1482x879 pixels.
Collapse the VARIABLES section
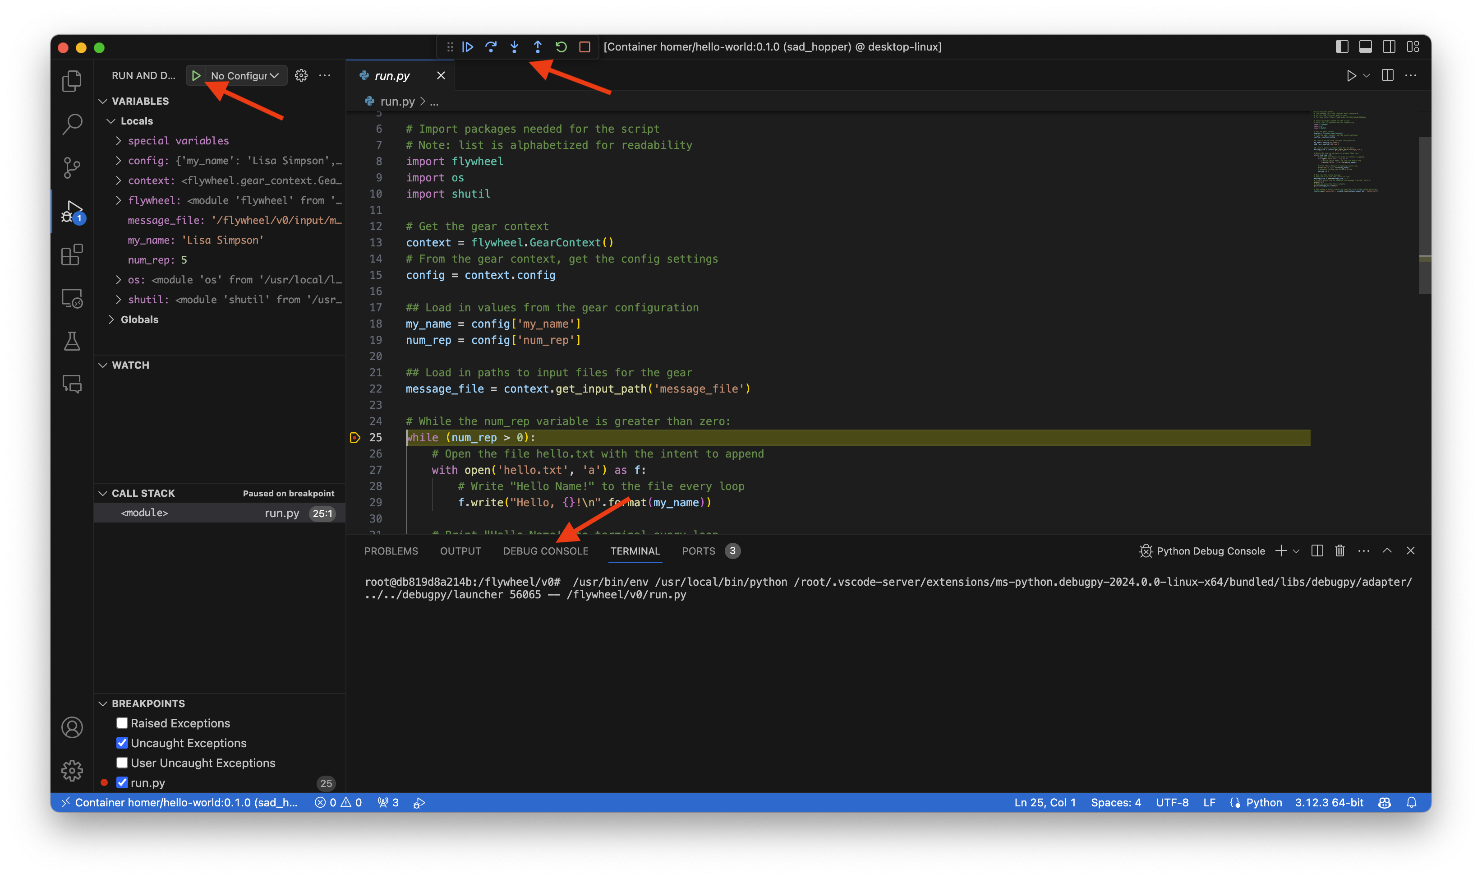[103, 101]
